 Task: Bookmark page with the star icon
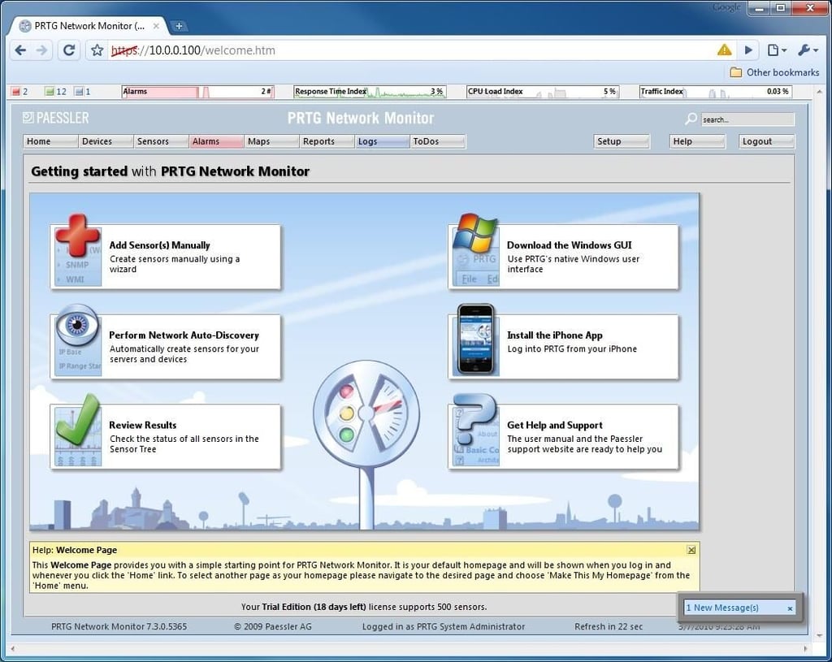(97, 50)
